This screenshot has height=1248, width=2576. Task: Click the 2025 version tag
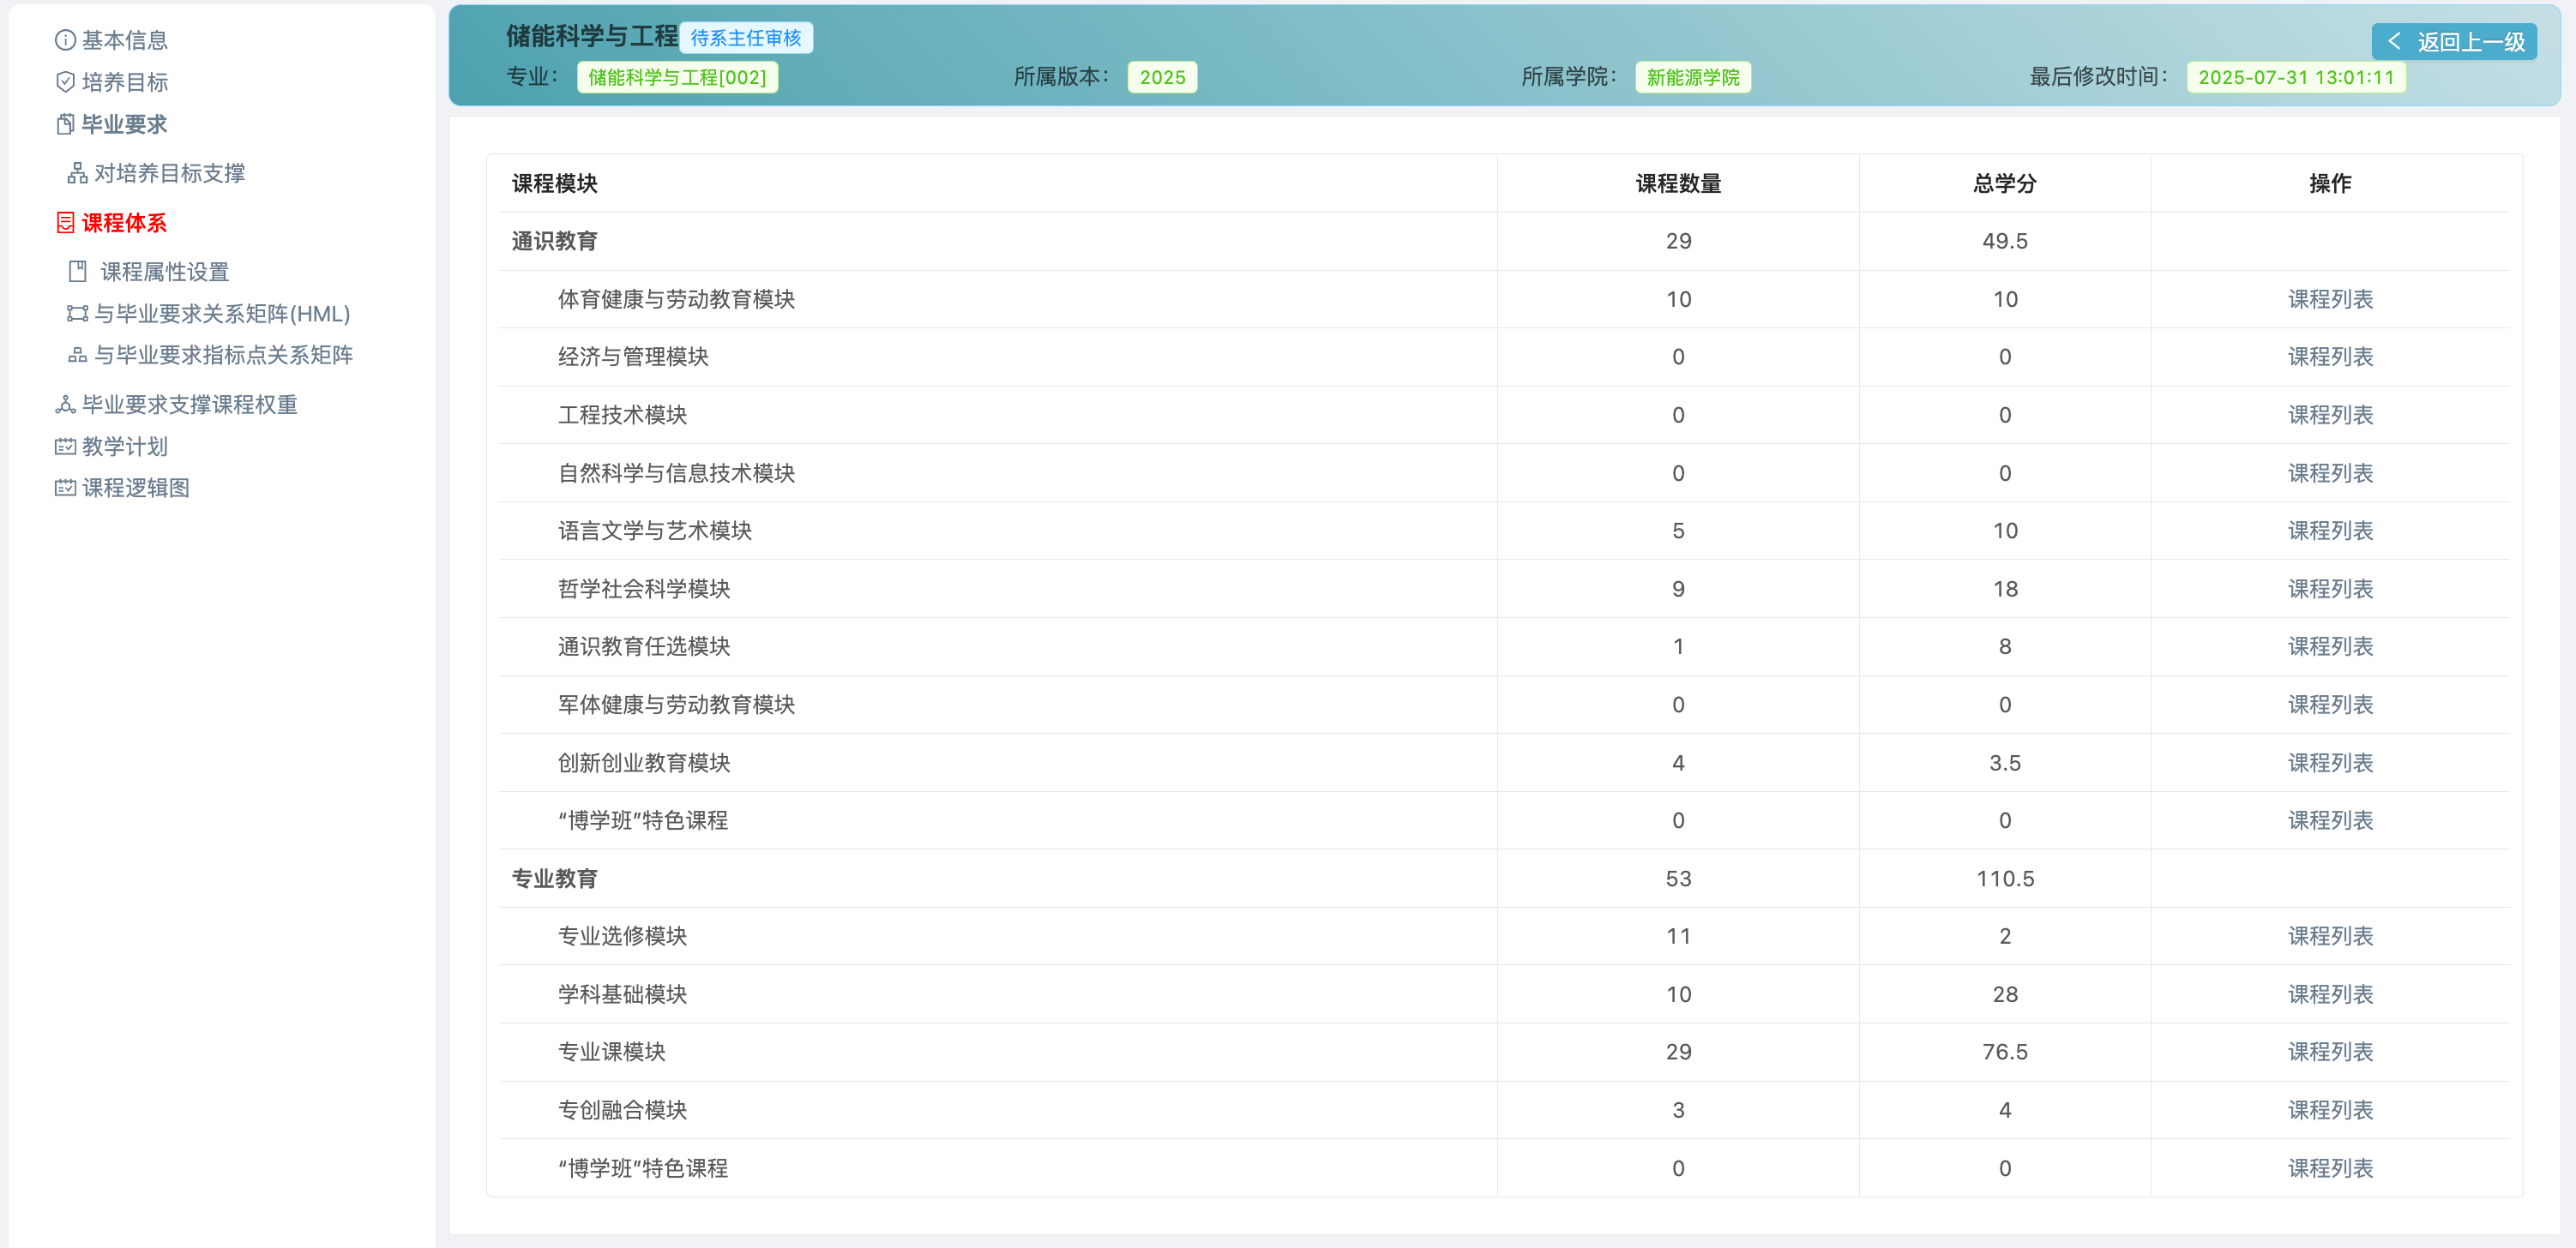1162,77
